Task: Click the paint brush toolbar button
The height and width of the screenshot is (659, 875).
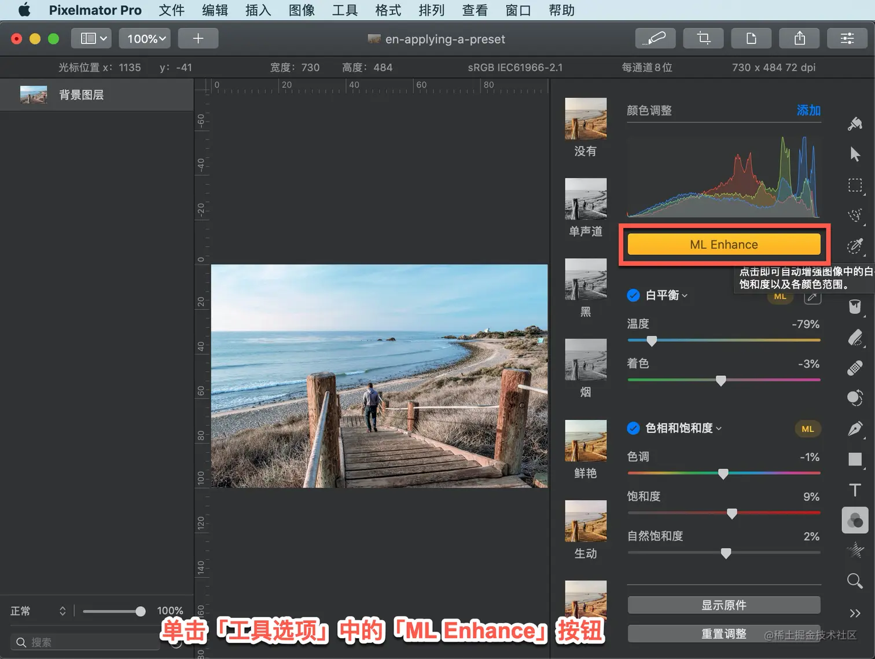Action: [x=655, y=38]
